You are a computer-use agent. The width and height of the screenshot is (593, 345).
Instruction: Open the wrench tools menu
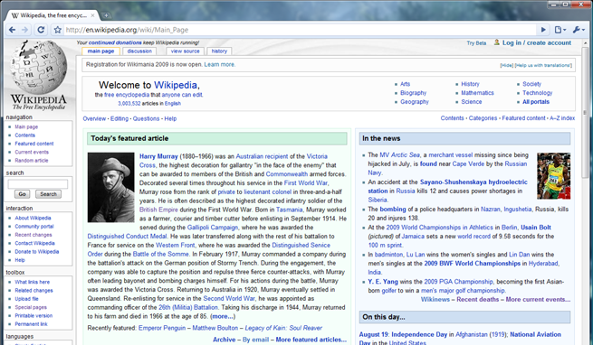tap(579, 30)
